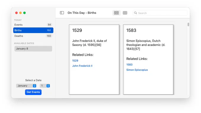Click the Select a Date label

pyautogui.click(x=33, y=80)
